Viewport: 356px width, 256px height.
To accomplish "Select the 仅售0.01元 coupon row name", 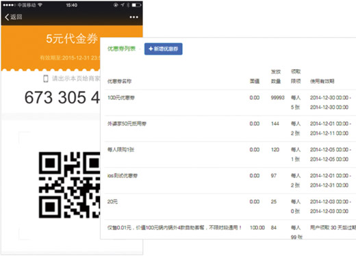I will click(175, 228).
